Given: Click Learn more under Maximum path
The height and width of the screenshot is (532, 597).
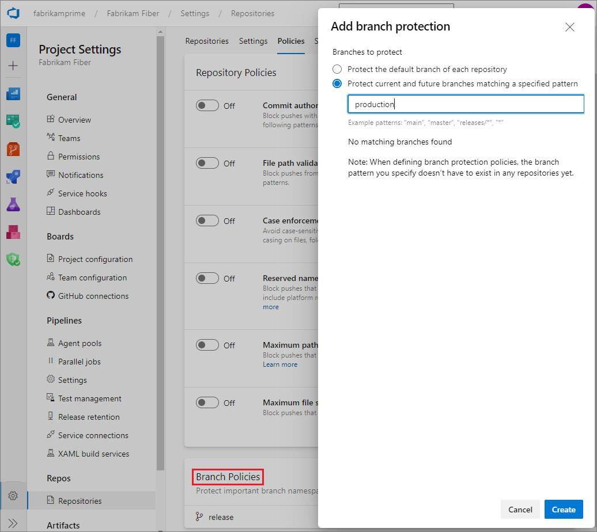Looking at the screenshot, I should (x=280, y=364).
